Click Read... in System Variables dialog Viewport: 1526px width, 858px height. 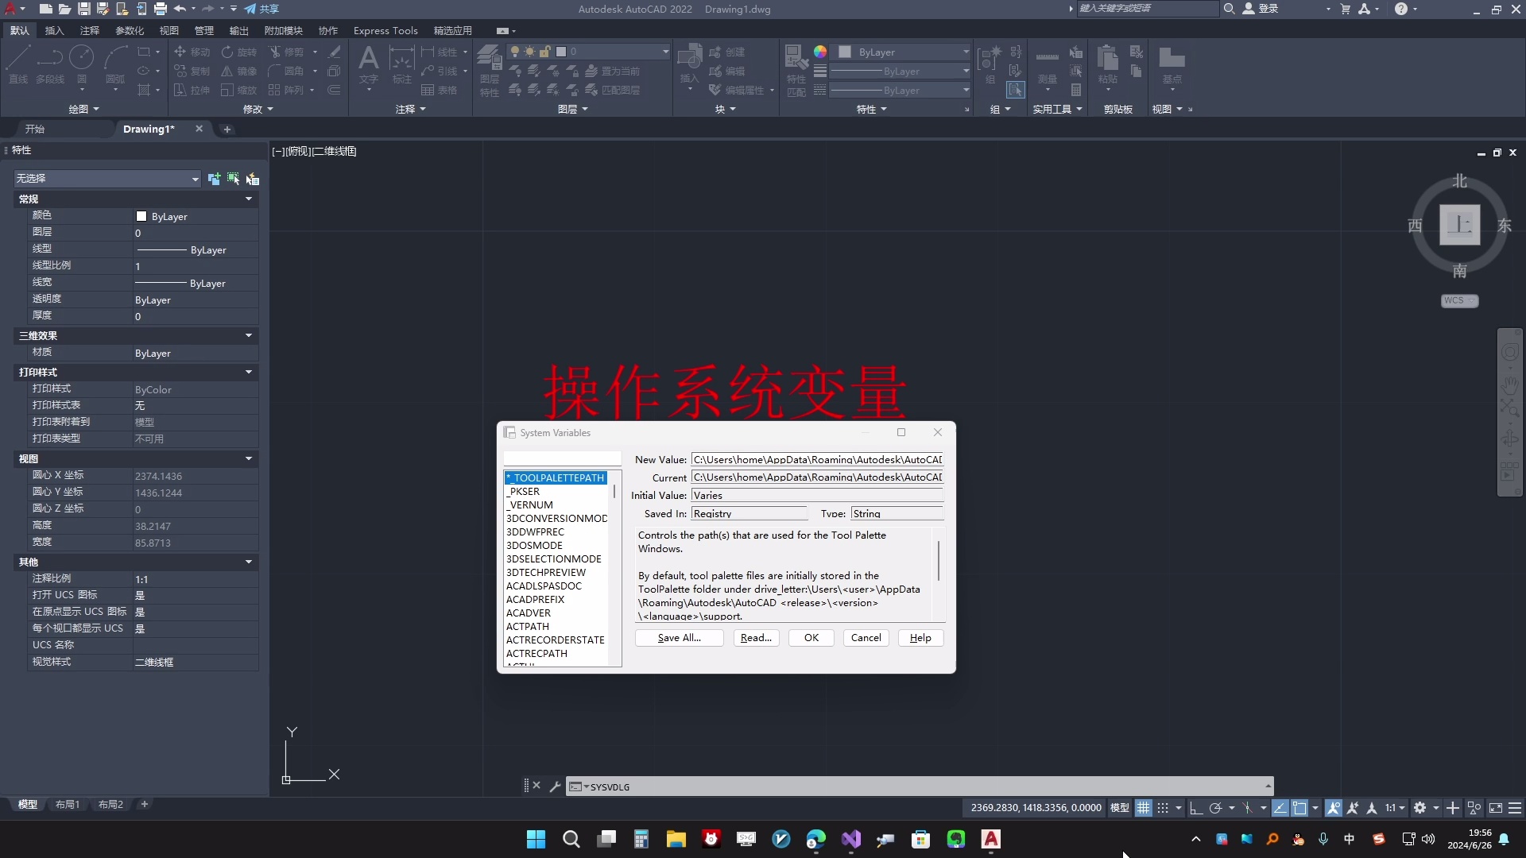click(x=756, y=638)
